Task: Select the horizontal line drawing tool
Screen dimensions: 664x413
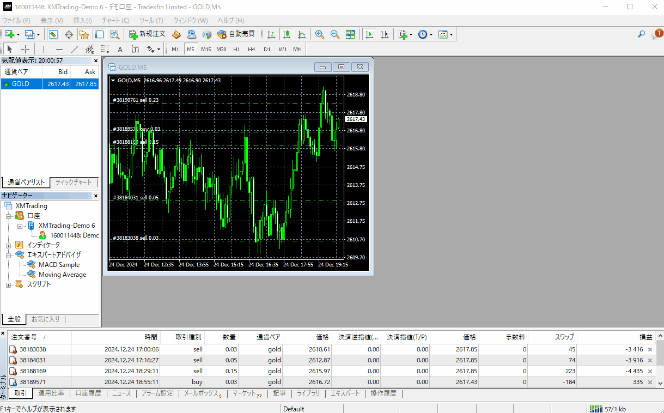Action: 59,49
